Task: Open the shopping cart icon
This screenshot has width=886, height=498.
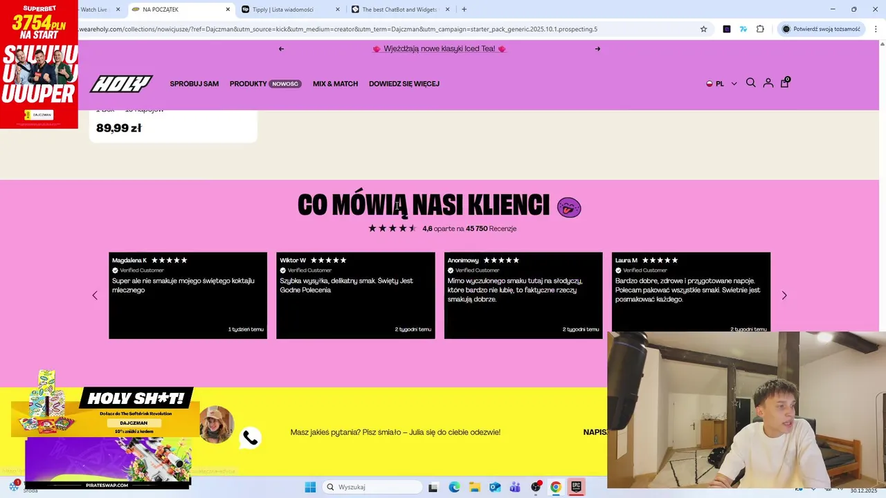Action: pyautogui.click(x=784, y=82)
